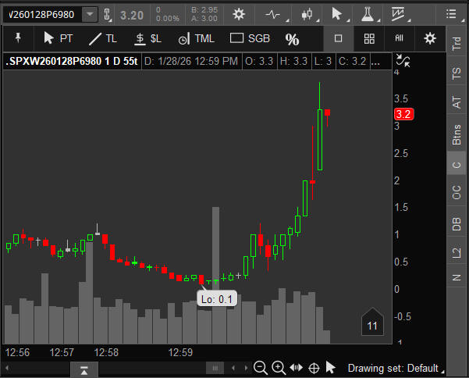Click the % drawing tool button

click(x=292, y=38)
